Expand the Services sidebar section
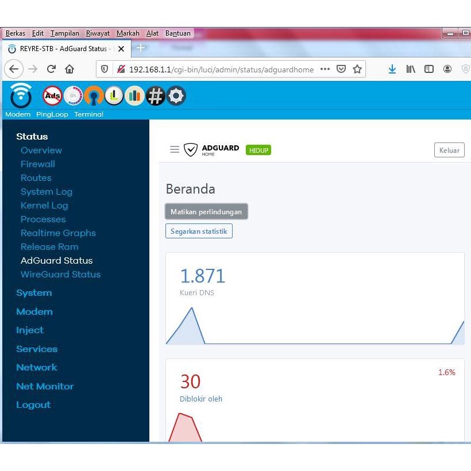 (37, 349)
